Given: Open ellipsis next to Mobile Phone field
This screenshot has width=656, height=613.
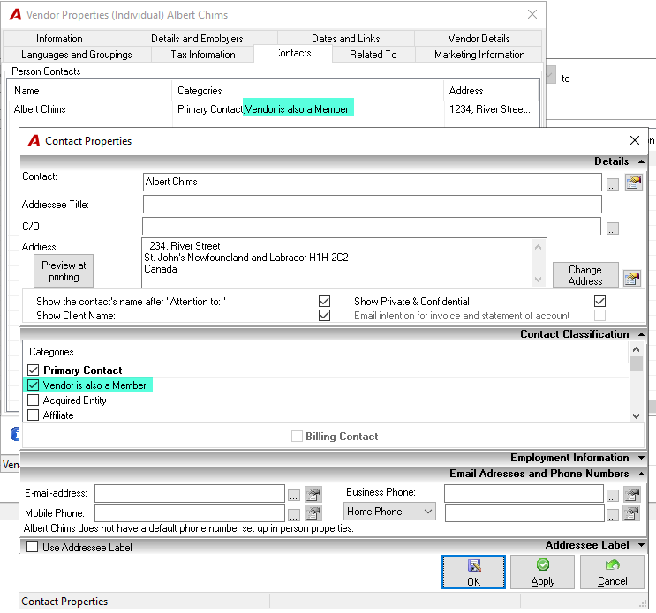Looking at the screenshot, I should tap(294, 514).
